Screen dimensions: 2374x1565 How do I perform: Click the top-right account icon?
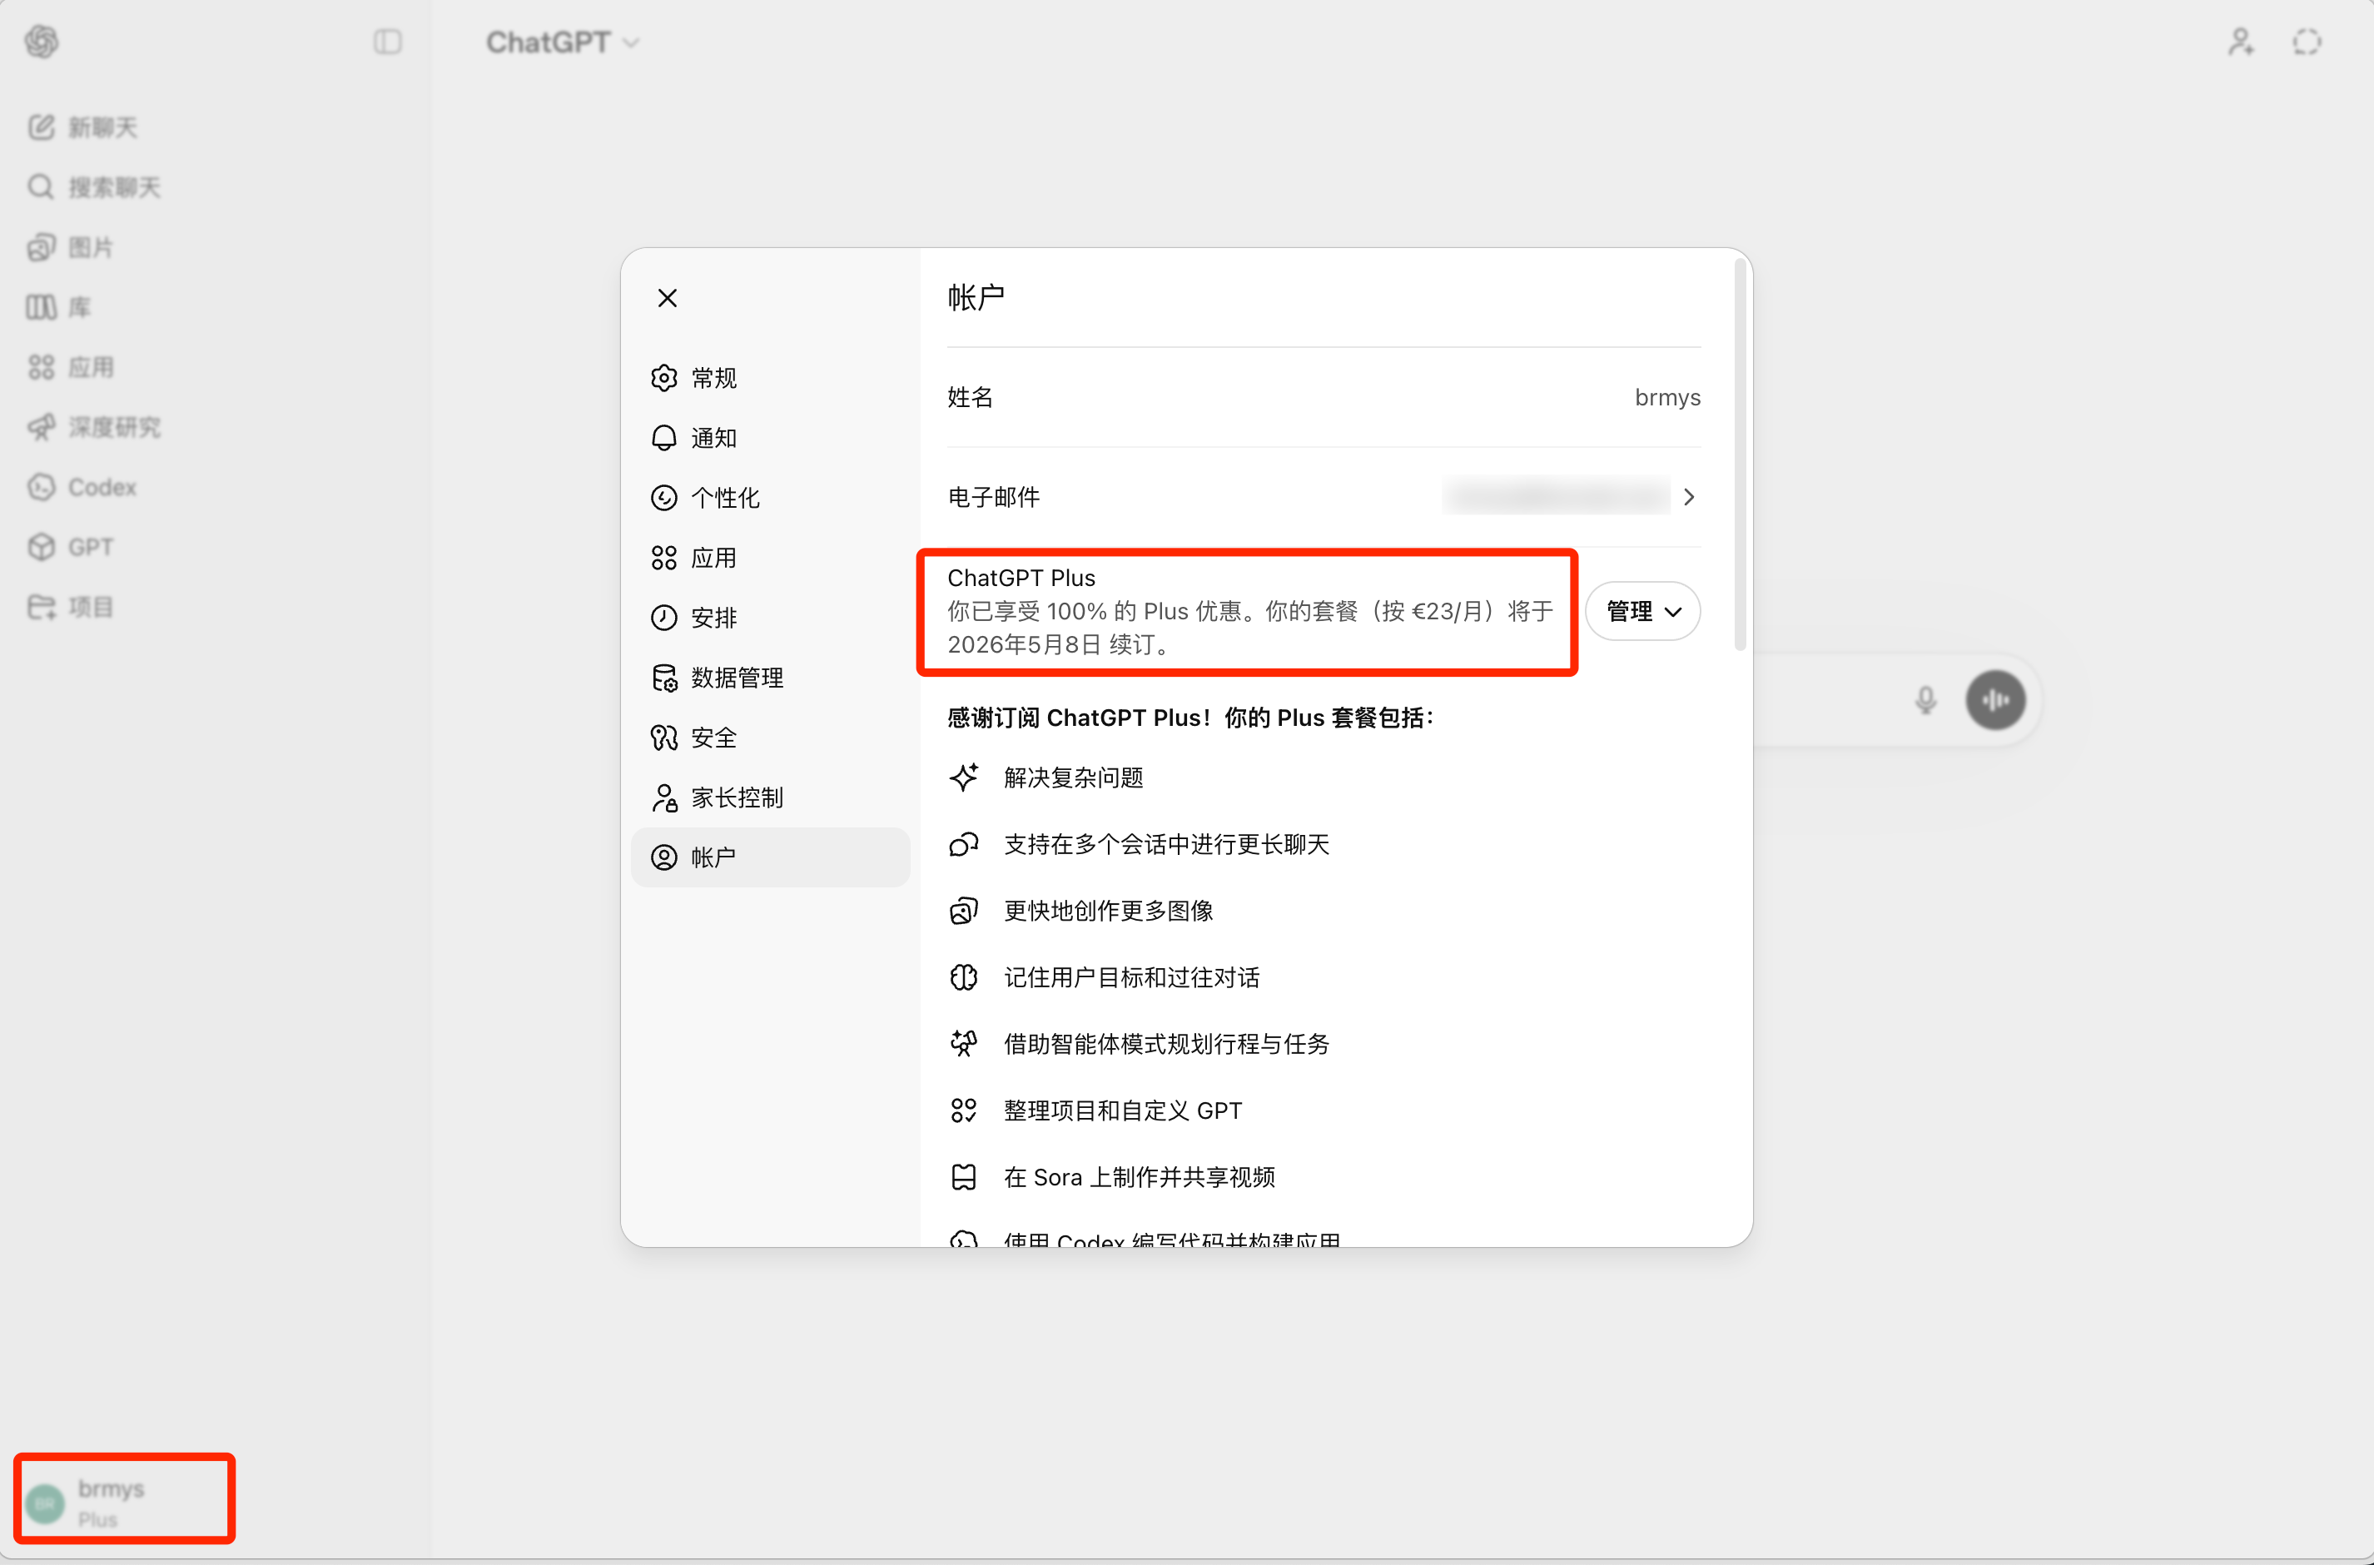[2240, 42]
